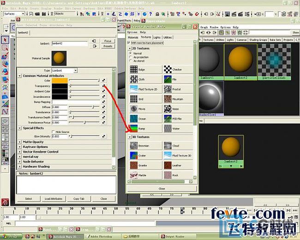Image resolution: width=300 pixels, height=240 pixels.
Task: Expand the Raytrace Options section
Action: pyautogui.click(x=19, y=147)
